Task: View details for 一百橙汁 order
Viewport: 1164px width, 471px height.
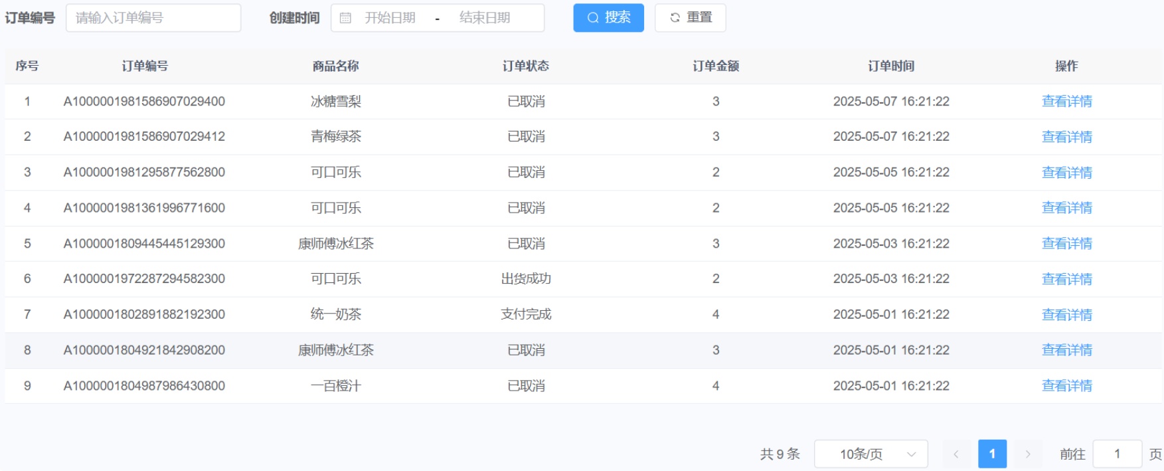Action: 1066,386
